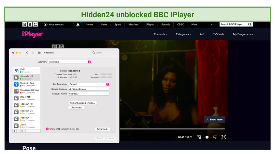Click the search magnifier in BBC search
Image resolution: width=275 pixels, height=154 pixels.
coord(250,24)
